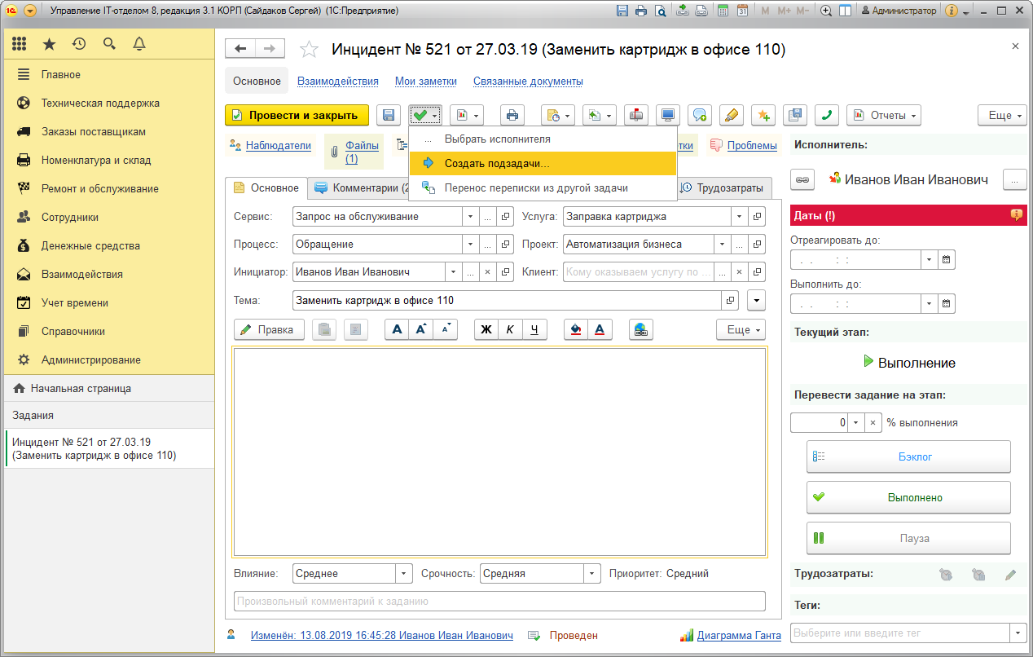Viewport: 1033px width, 657px height.
Task: Open the history clock icon
Action: [79, 44]
